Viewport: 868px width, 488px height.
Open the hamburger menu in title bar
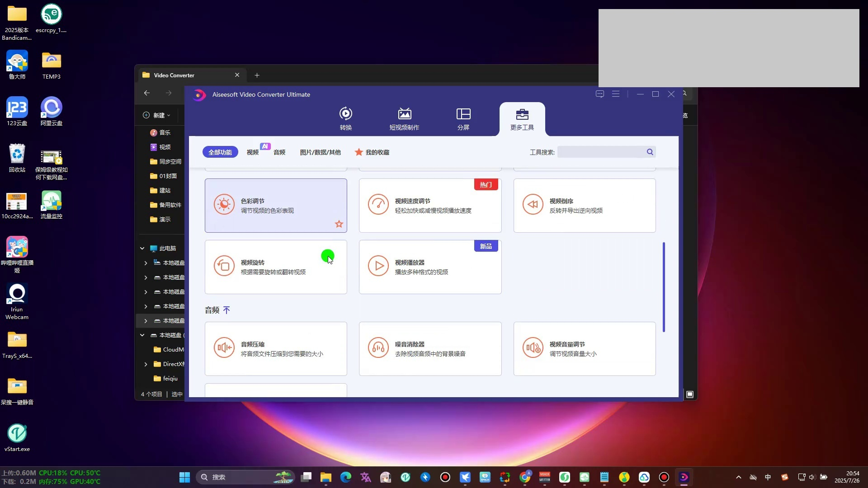click(616, 94)
